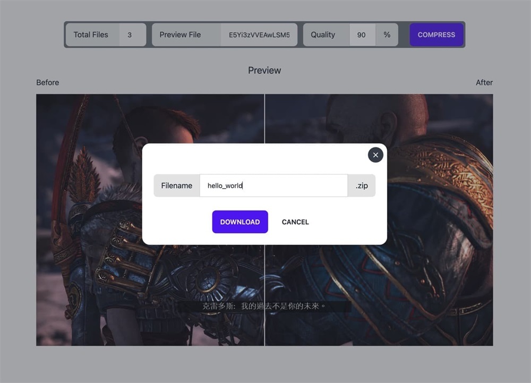This screenshot has width=531, height=383.
Task: Click the Quality label
Action: pyautogui.click(x=323, y=35)
